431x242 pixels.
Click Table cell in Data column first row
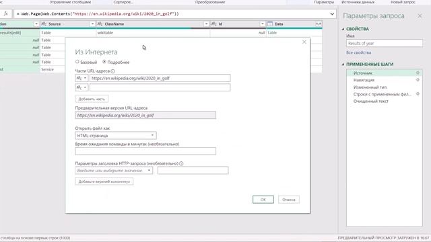(294, 33)
